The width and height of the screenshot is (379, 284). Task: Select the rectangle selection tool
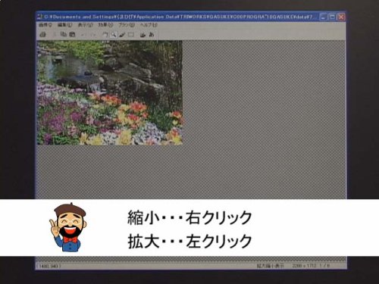coord(130,35)
